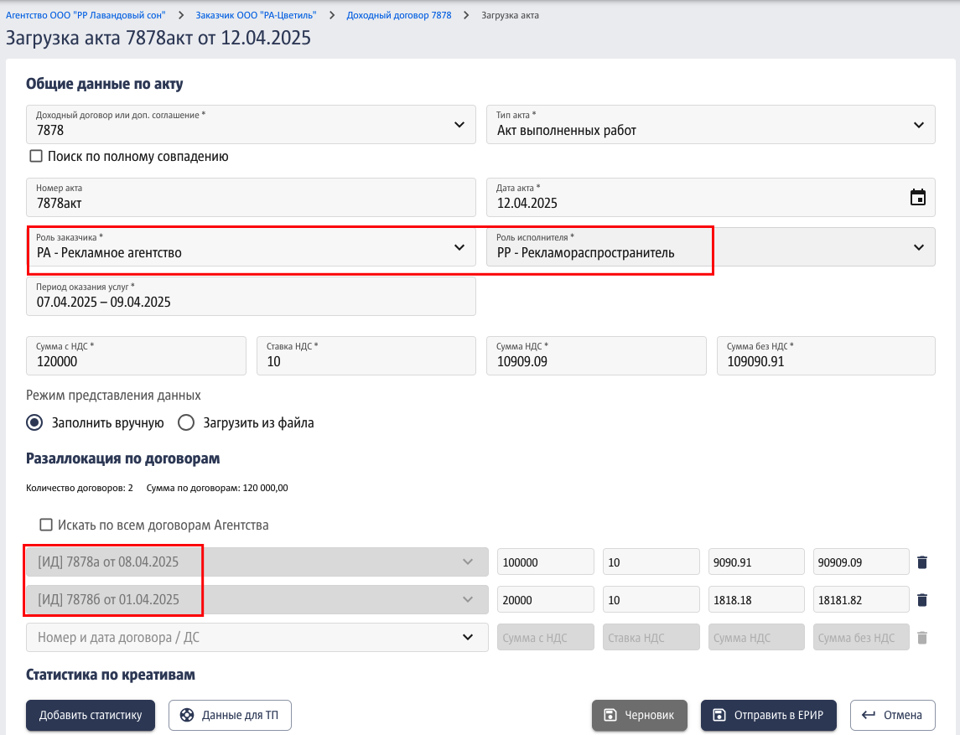
Task: Click the Дата акта field with 12.04.2025
Action: coord(711,197)
